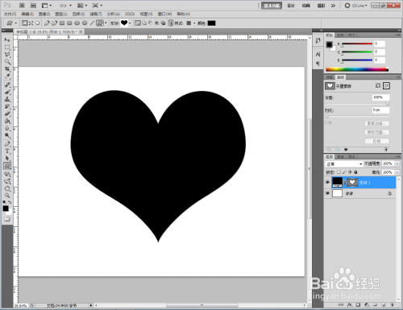This screenshot has width=403, height=310.
Task: Open the Layer menu
Action: click(x=61, y=14)
